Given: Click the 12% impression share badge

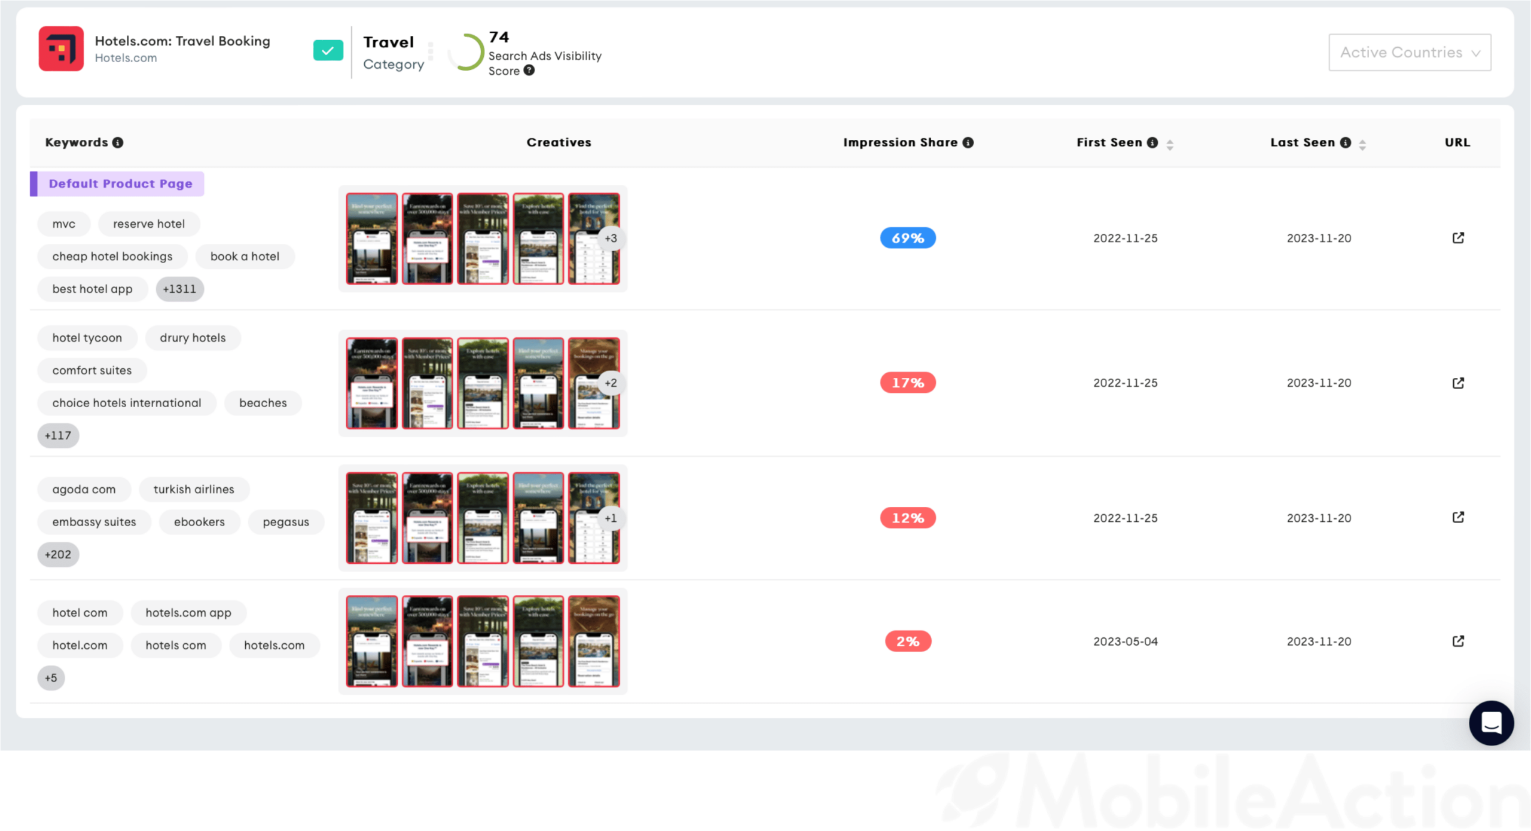Looking at the screenshot, I should tap(908, 518).
